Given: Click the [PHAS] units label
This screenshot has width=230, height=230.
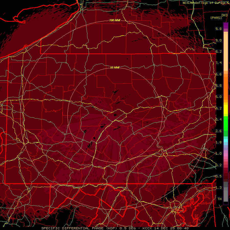Looking at the screenshot, I should [216, 18].
